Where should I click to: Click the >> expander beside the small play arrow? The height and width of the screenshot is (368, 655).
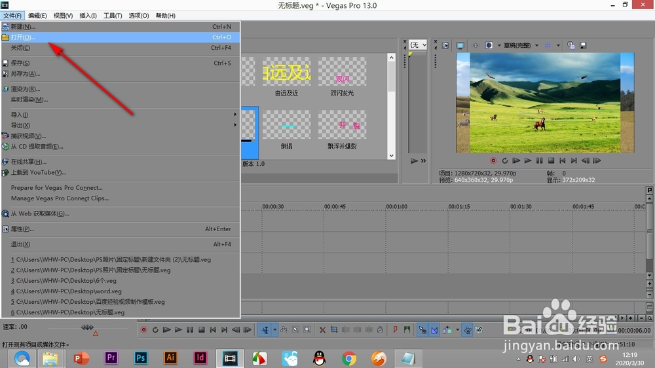(424, 161)
